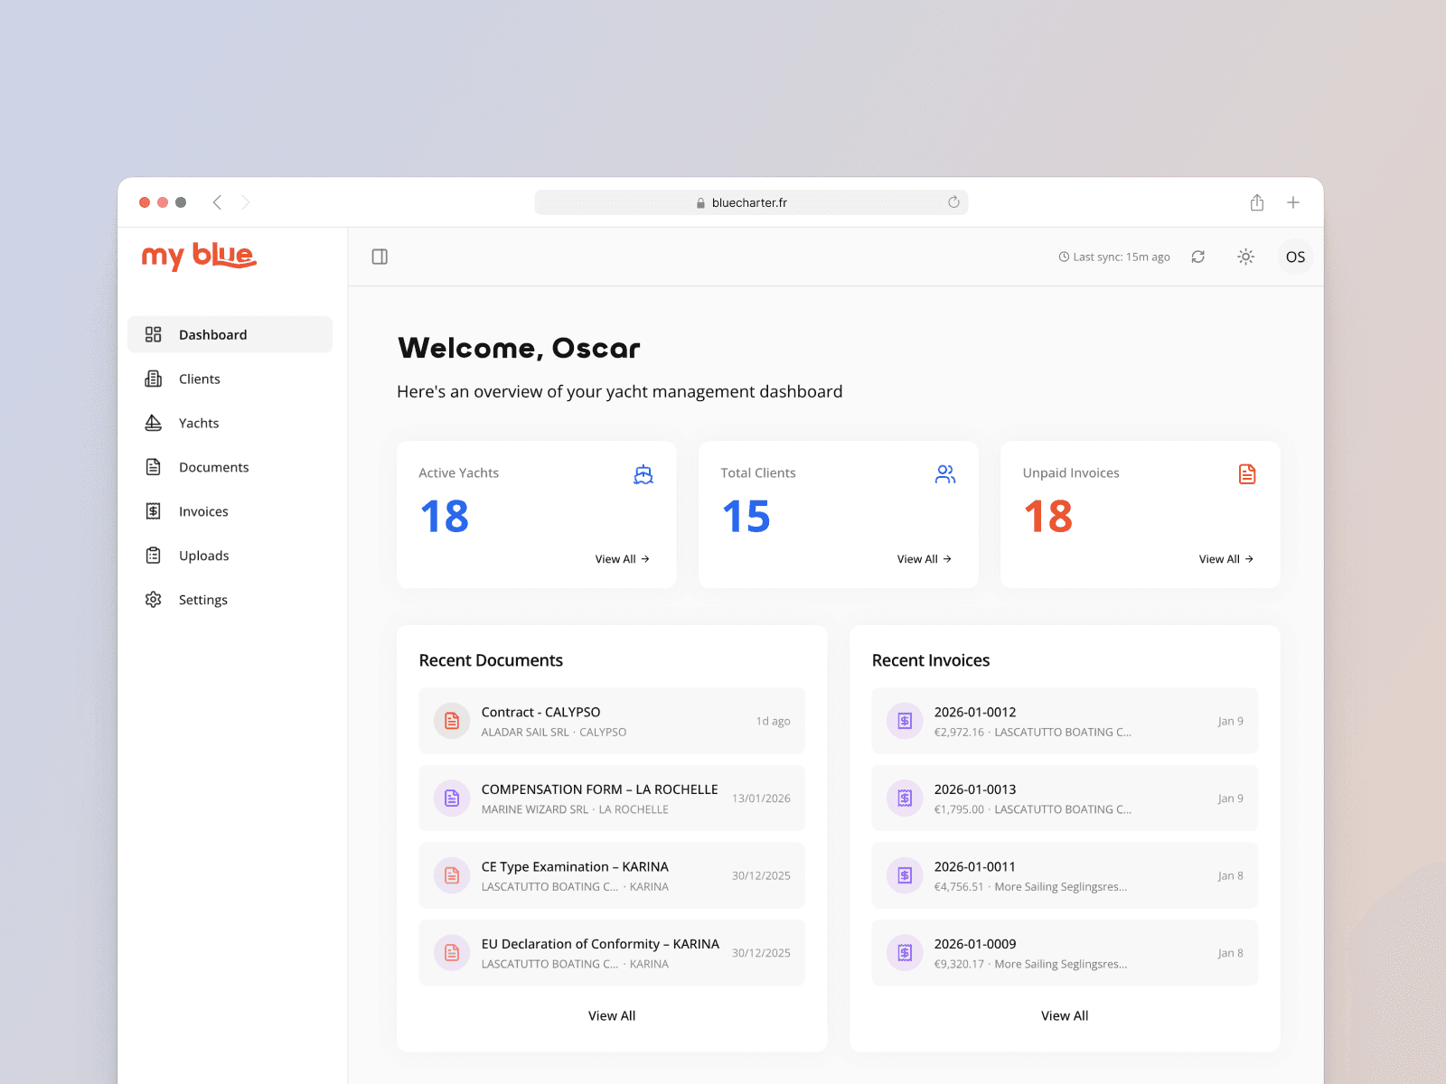View all Total Clients

click(x=924, y=559)
